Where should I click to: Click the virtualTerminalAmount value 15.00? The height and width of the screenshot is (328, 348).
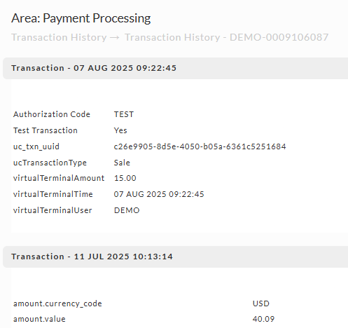coord(125,179)
